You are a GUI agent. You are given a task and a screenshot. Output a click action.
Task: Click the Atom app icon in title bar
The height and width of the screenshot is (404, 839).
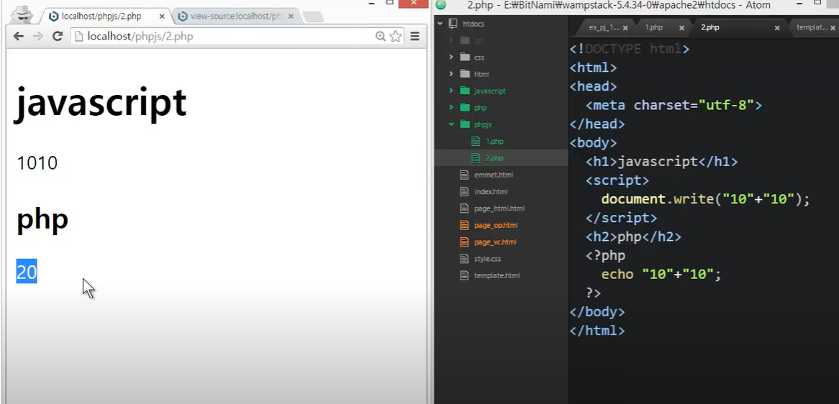(441, 5)
